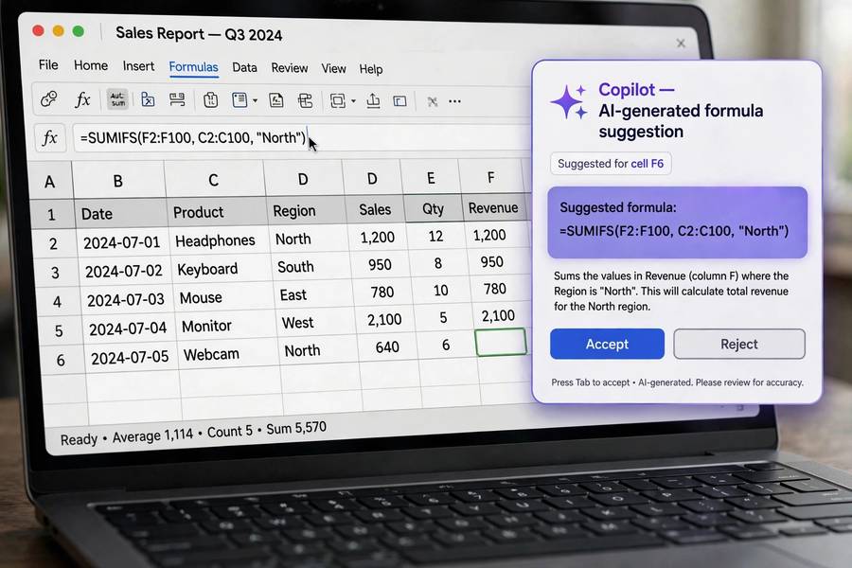Click the share/export upload arrow icon

pos(373,100)
